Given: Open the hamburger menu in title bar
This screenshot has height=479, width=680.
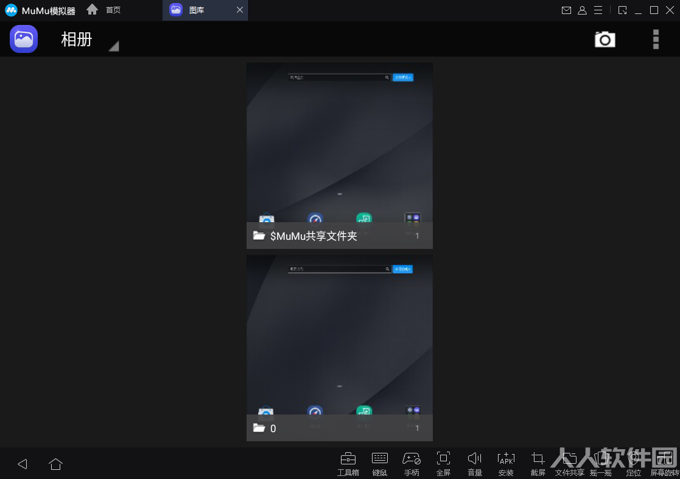Looking at the screenshot, I should click(598, 10).
